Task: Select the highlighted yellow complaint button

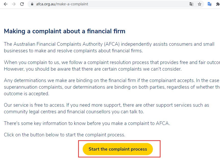Action: [117, 149]
